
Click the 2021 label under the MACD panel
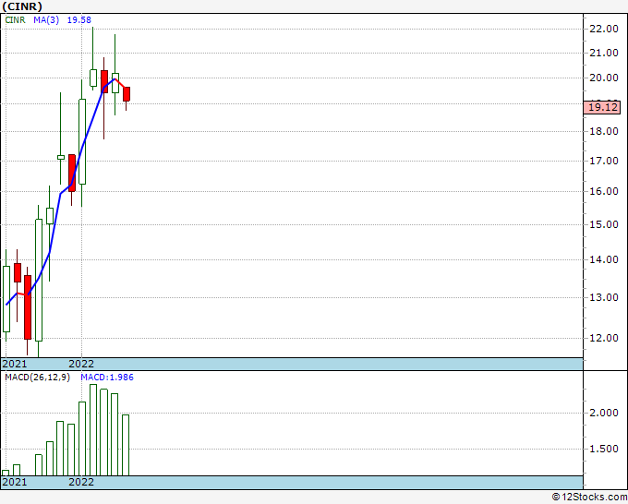[x=15, y=482]
